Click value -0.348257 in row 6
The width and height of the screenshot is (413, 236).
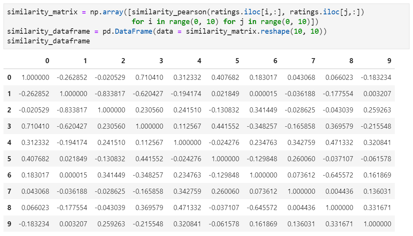point(149,175)
